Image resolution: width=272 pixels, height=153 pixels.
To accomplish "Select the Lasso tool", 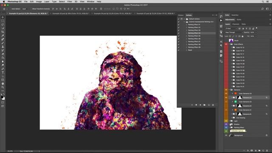I will (x=3, y=25).
